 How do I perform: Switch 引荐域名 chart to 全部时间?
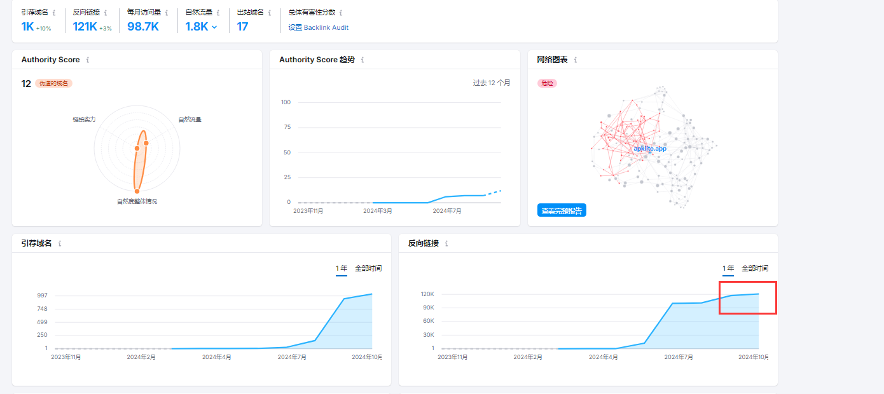[x=368, y=269]
